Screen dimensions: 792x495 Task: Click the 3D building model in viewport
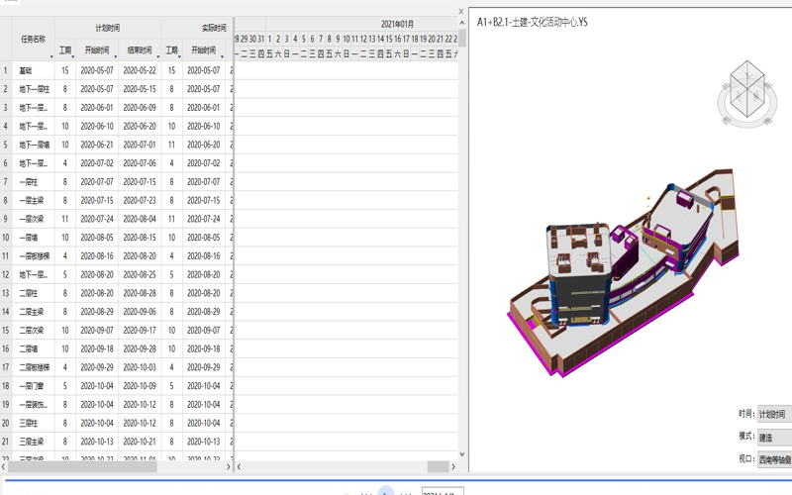pyautogui.click(x=624, y=273)
